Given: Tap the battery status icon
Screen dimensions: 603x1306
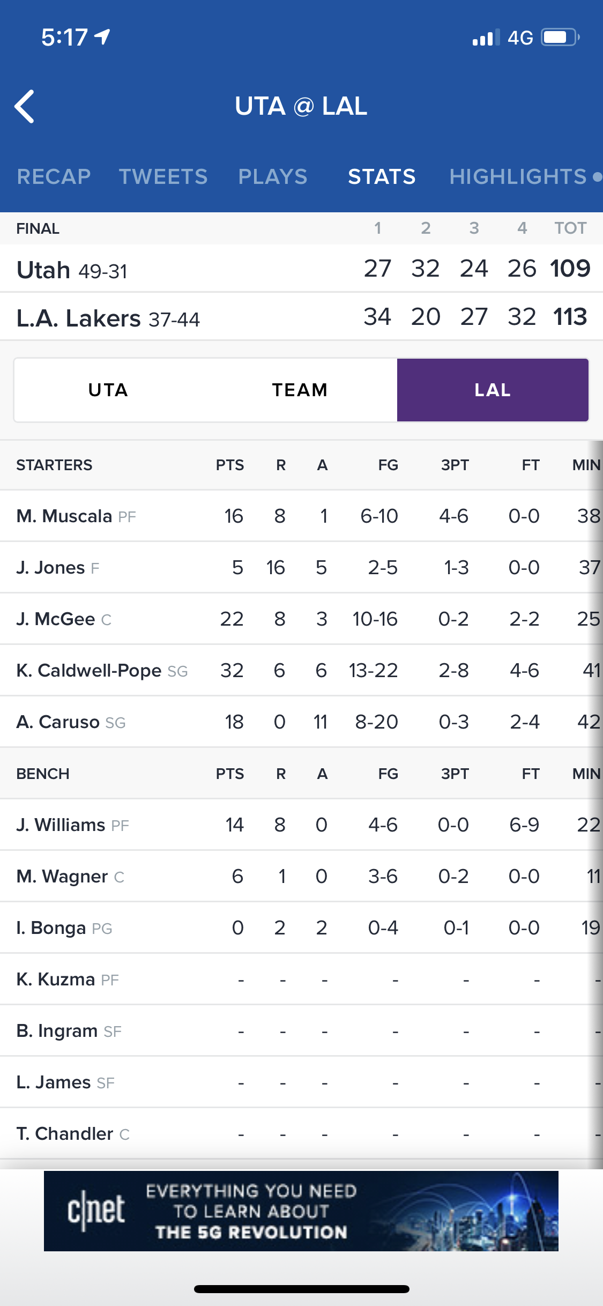Looking at the screenshot, I should [x=560, y=38].
